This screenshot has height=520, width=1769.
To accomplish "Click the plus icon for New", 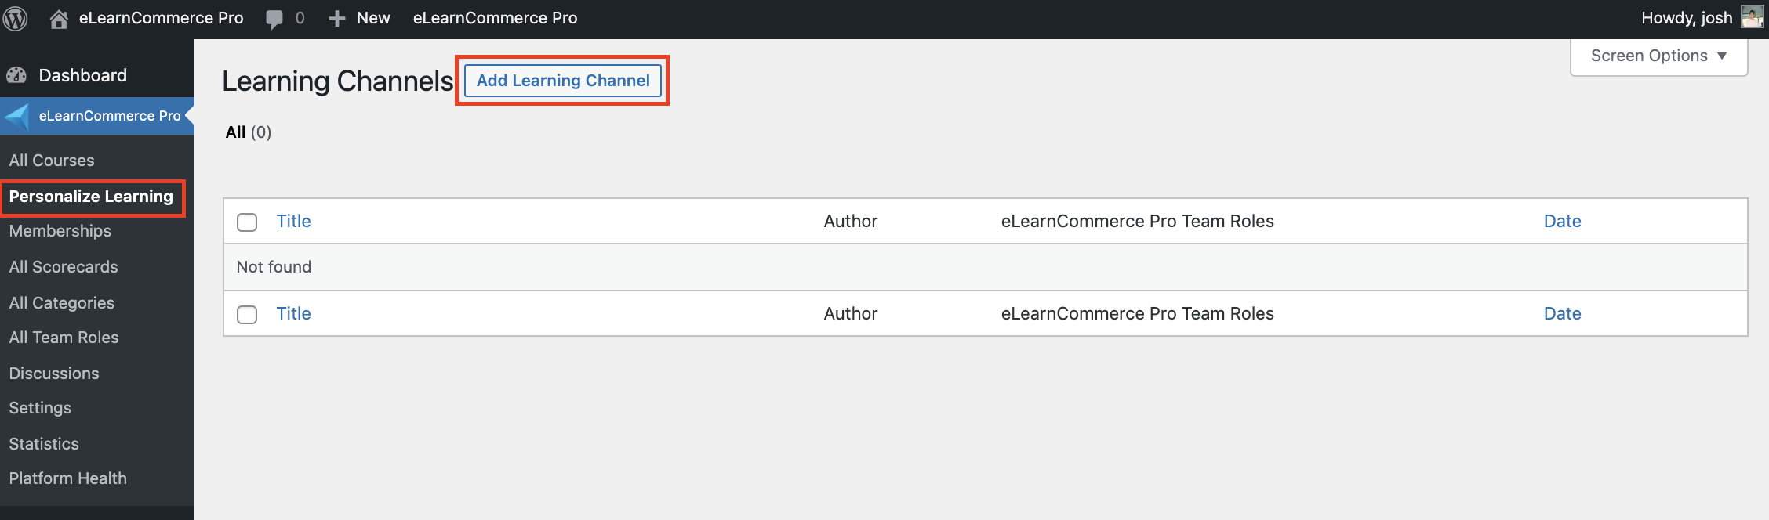I will click(337, 19).
